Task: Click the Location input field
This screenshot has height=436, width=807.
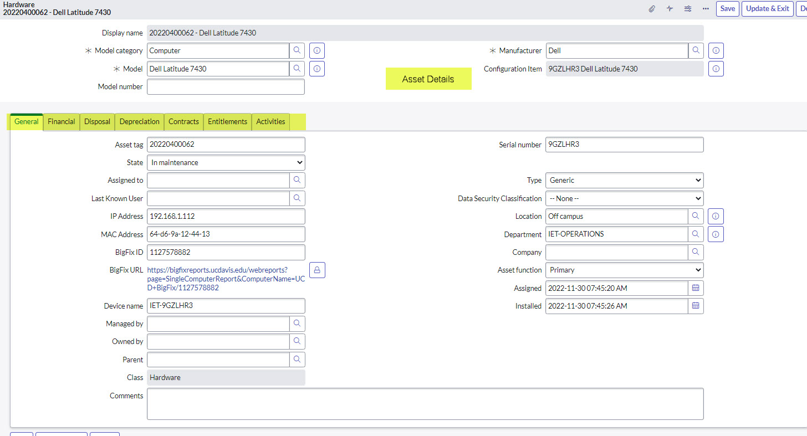Action: coord(617,216)
